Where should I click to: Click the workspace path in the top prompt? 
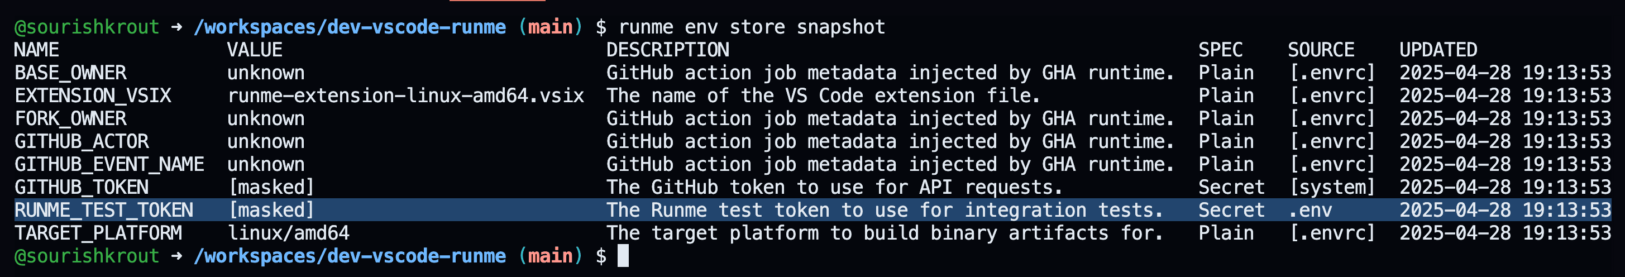point(350,27)
